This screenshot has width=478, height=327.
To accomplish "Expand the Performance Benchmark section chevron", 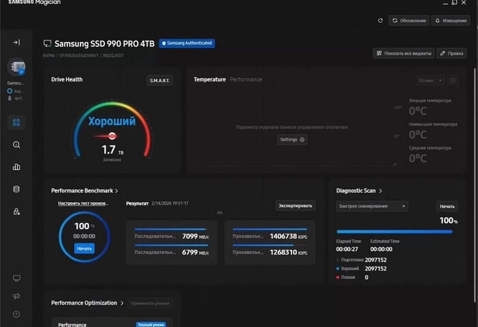I will click(x=117, y=191).
